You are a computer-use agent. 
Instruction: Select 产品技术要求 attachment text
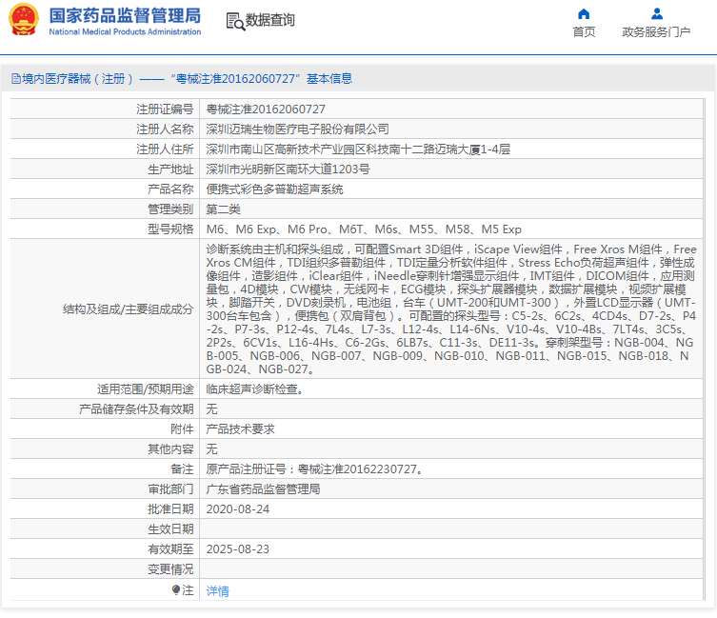coord(240,429)
